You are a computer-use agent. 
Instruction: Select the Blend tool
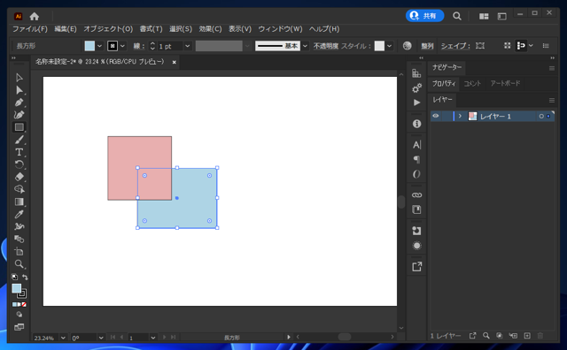point(19,239)
